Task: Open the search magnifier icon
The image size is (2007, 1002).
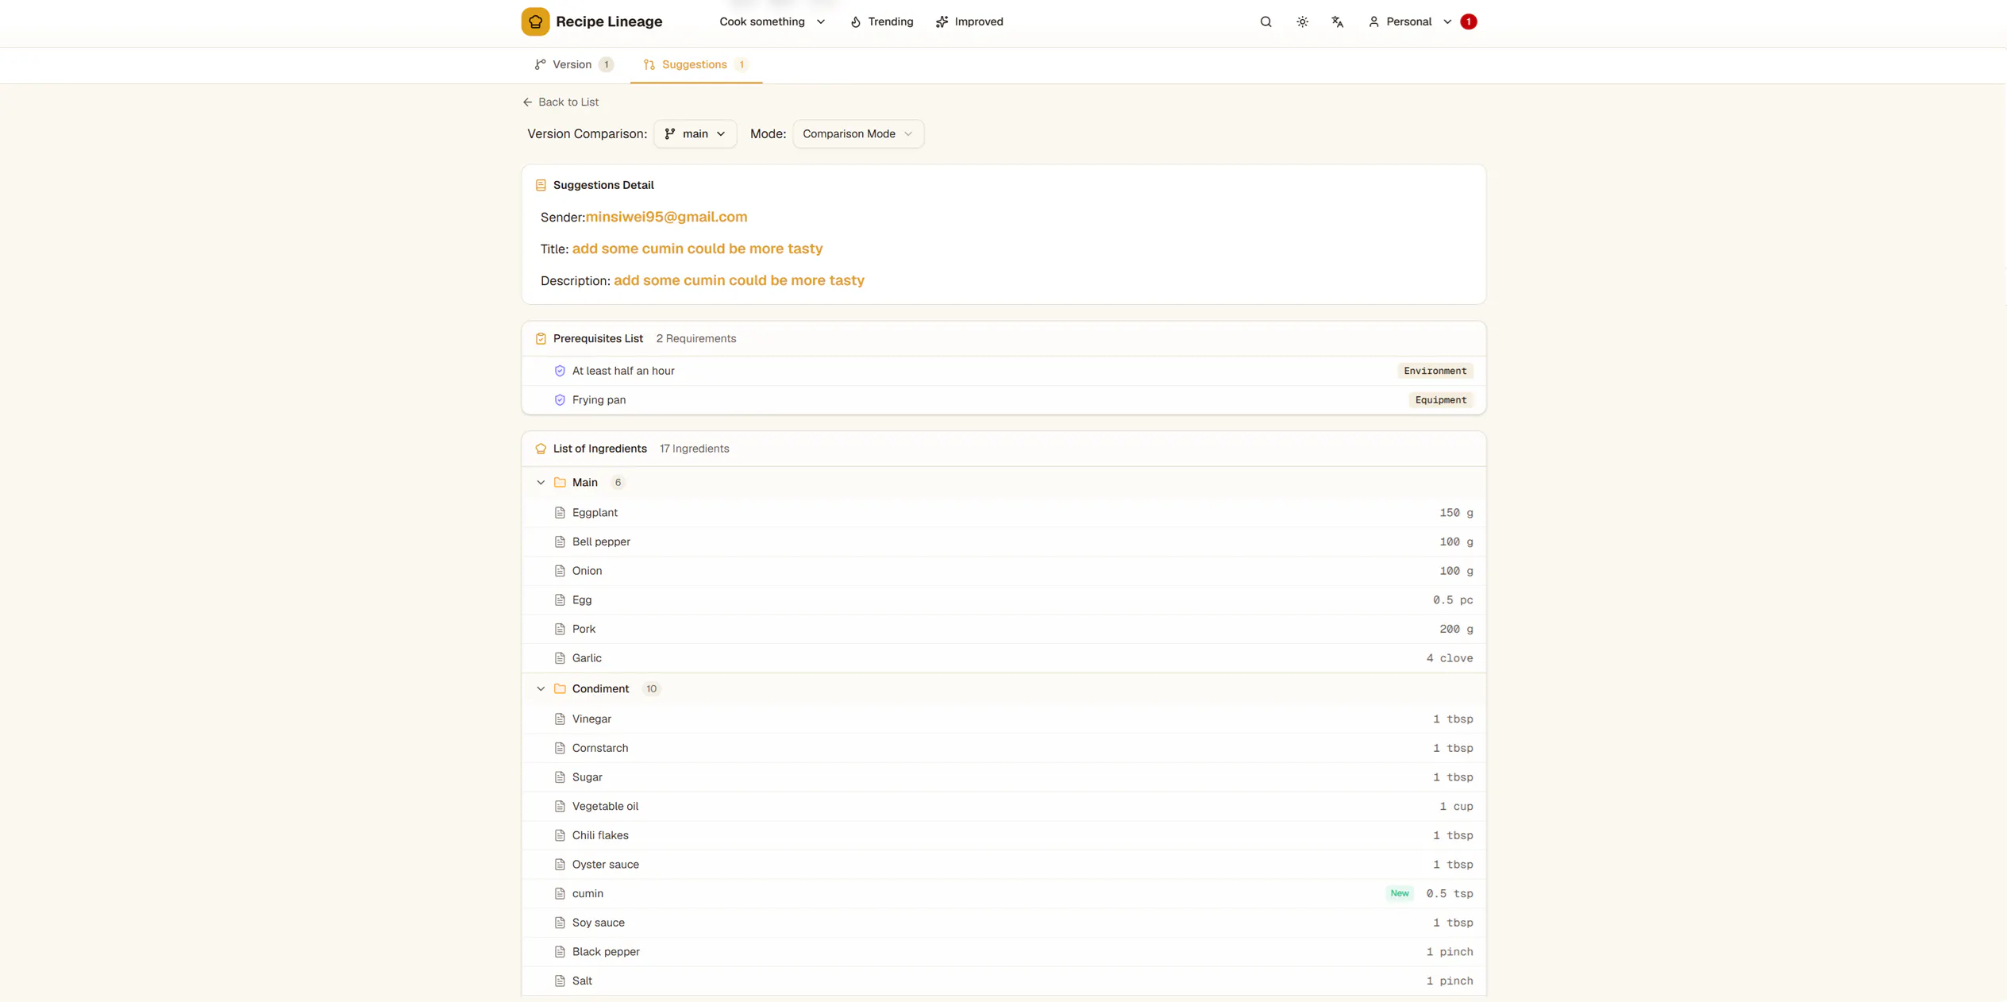Action: tap(1265, 21)
